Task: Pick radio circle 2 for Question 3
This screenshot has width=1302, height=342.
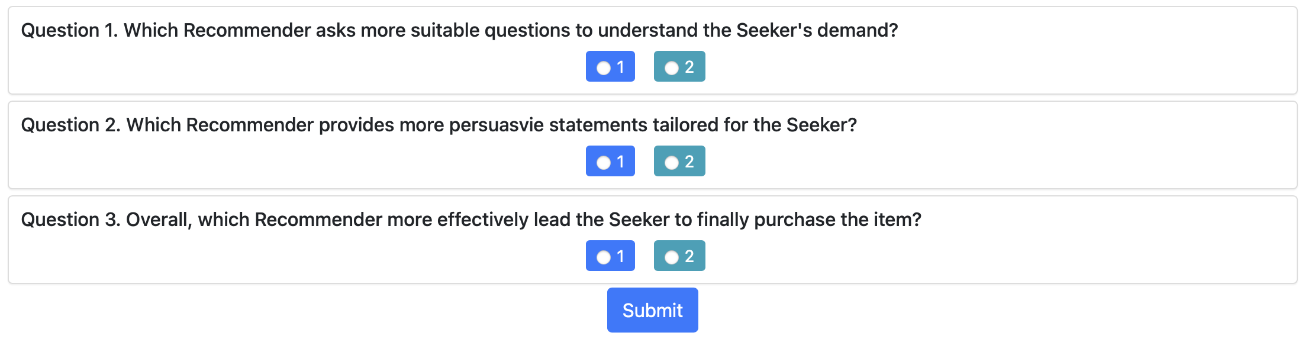Action: (x=672, y=257)
